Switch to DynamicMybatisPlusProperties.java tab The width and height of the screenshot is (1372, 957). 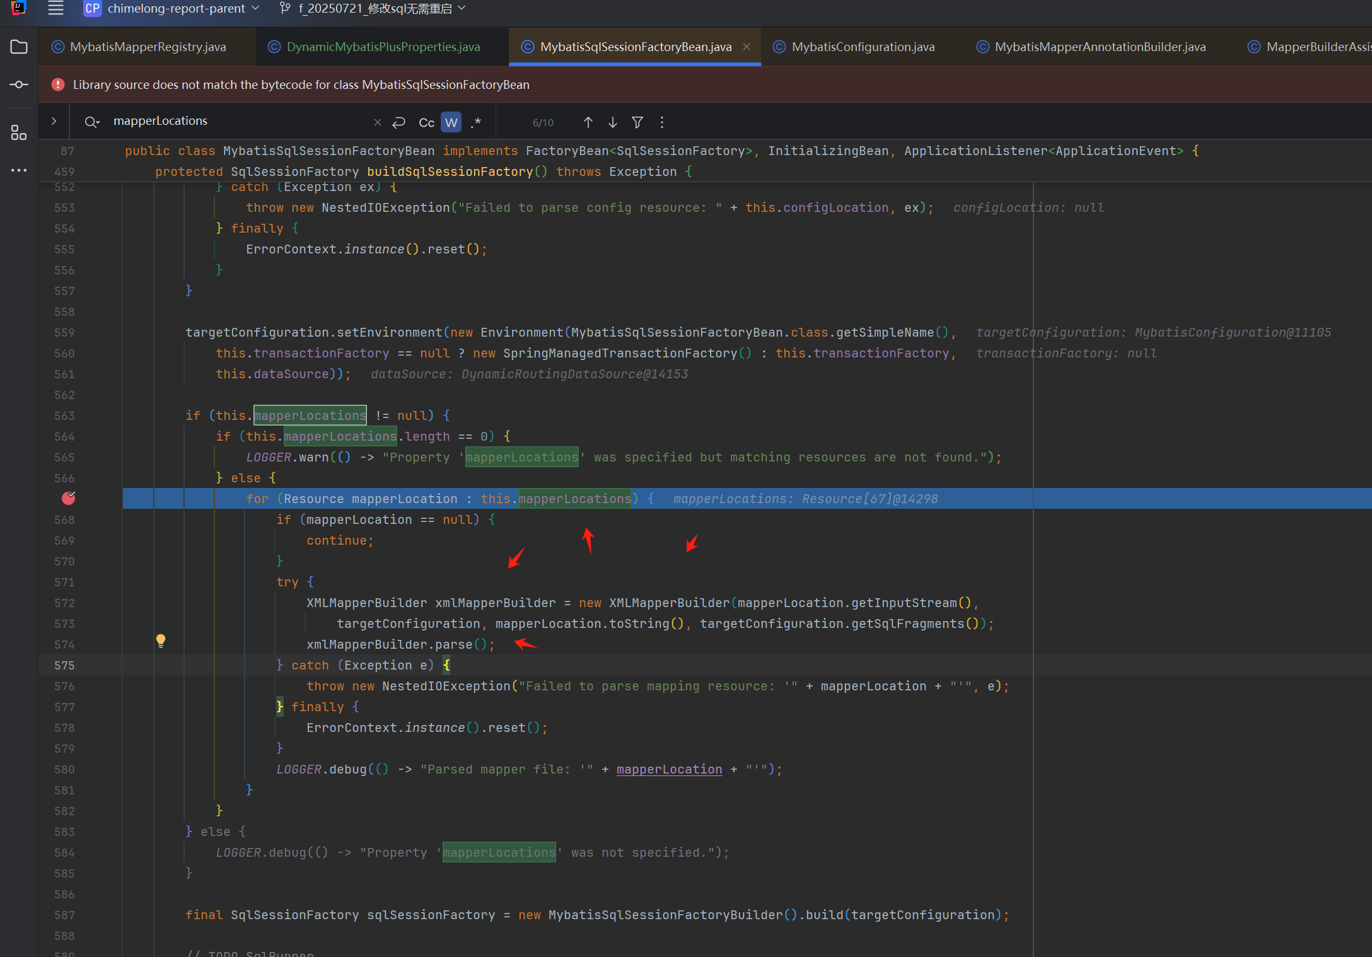382,47
